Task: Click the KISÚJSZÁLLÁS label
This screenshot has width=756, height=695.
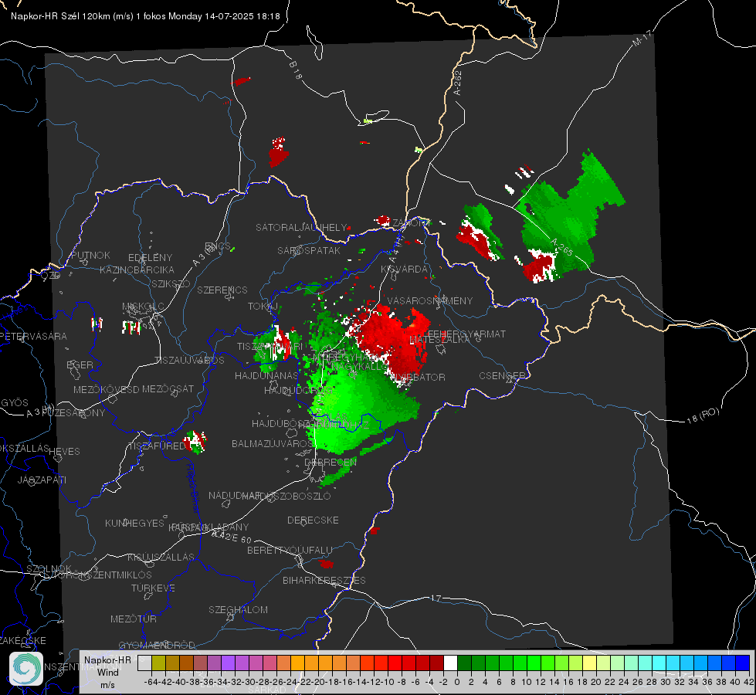Action: click(x=161, y=557)
